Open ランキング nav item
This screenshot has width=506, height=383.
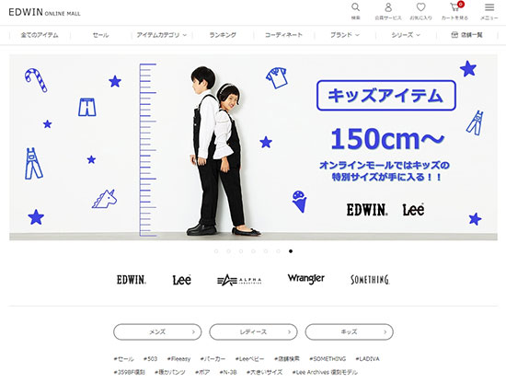click(223, 35)
